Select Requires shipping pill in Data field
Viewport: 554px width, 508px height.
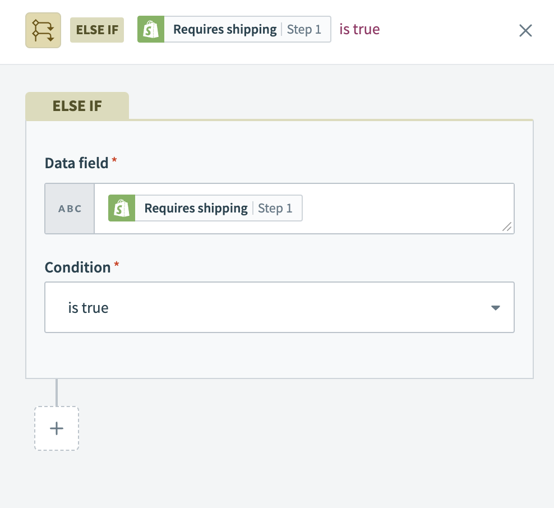(x=196, y=209)
